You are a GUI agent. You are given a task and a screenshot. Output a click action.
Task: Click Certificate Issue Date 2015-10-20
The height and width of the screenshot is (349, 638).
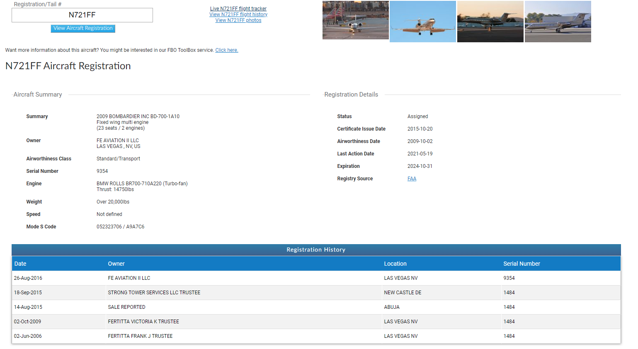tap(420, 129)
